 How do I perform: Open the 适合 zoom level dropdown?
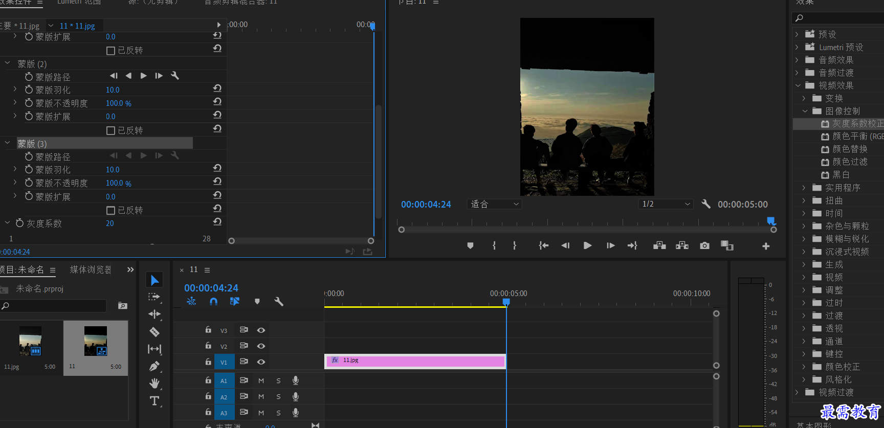point(494,204)
